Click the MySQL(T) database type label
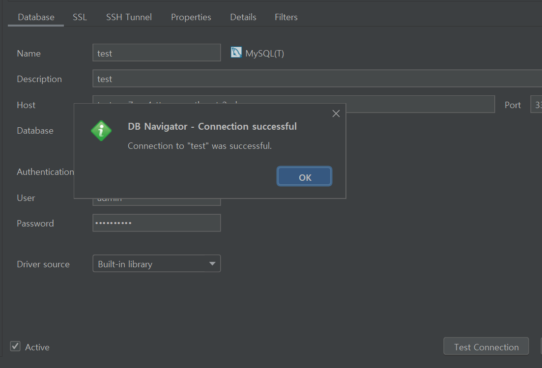The image size is (542, 368). pos(265,54)
